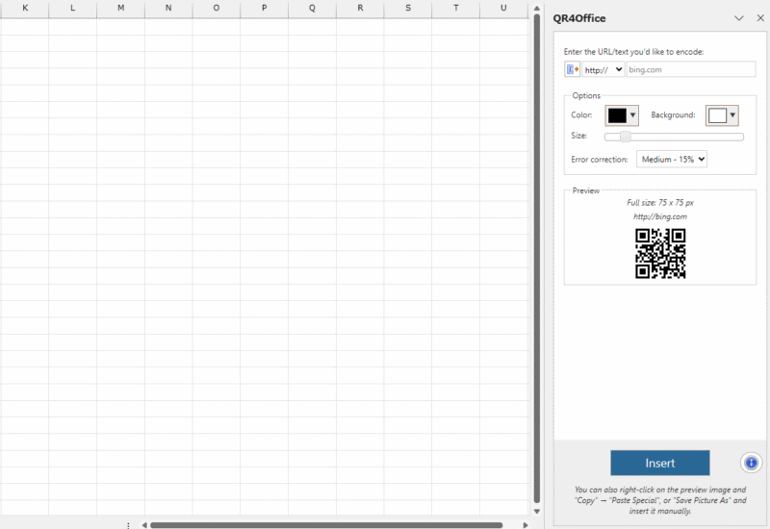The height and width of the screenshot is (529, 770).
Task: Select column P header
Action: point(264,8)
